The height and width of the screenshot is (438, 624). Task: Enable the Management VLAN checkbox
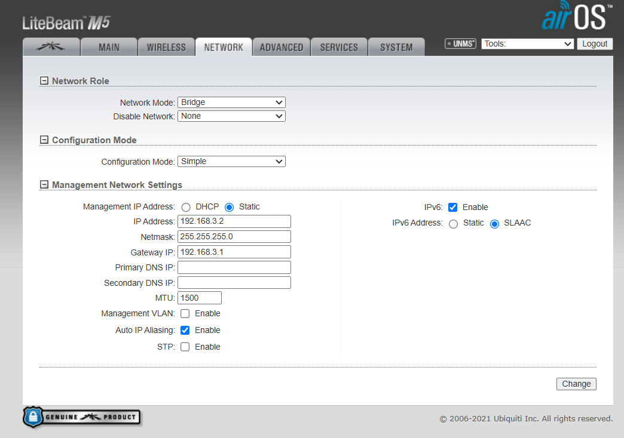[x=185, y=313]
